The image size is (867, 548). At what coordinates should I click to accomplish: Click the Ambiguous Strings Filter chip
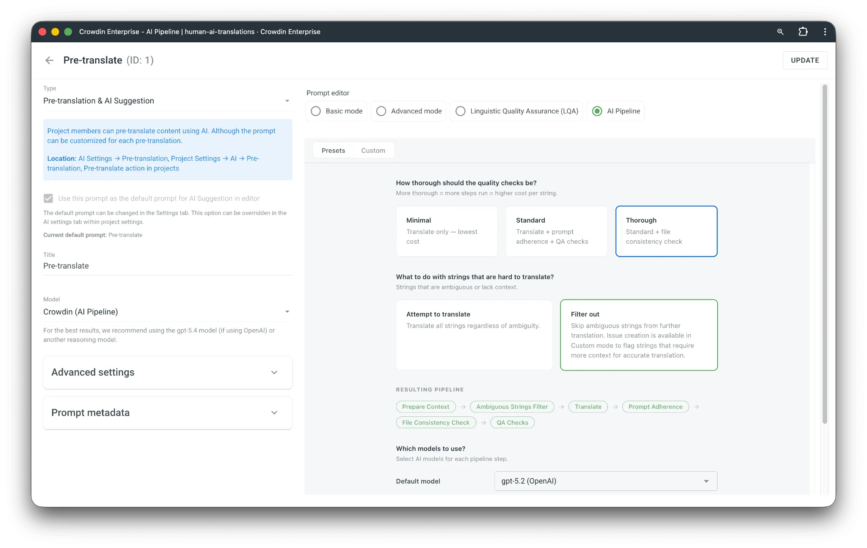click(x=512, y=407)
